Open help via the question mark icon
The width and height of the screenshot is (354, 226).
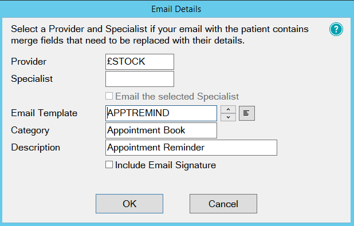[336, 29]
